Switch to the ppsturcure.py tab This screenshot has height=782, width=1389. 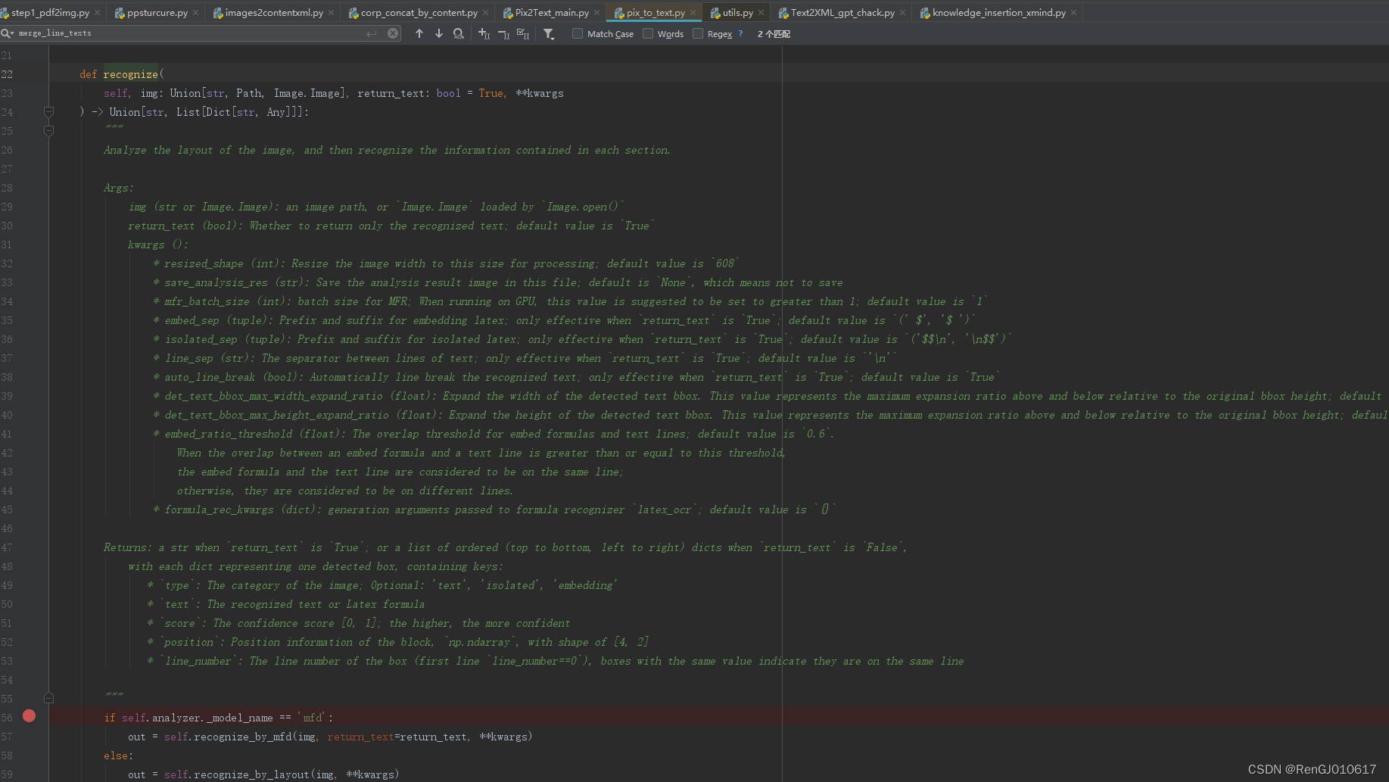click(x=157, y=13)
